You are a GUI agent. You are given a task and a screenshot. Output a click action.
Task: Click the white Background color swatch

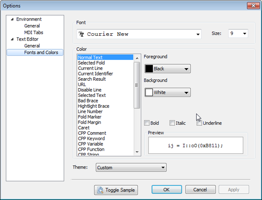[148, 93]
